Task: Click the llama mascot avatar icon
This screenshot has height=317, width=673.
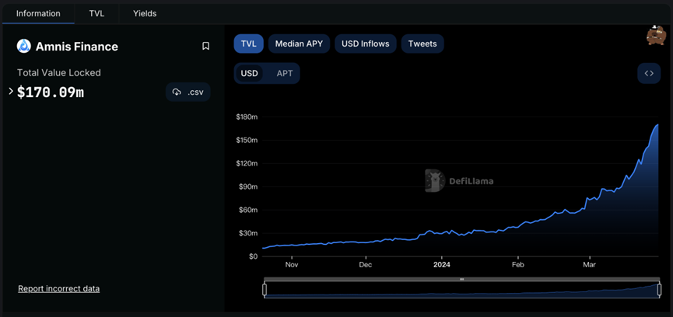Action: pos(655,36)
